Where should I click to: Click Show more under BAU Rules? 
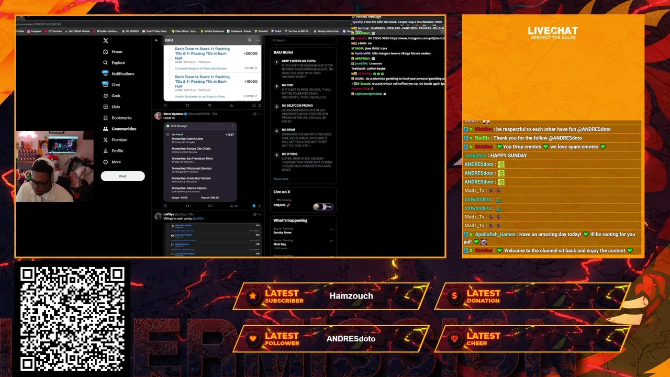pos(281,179)
